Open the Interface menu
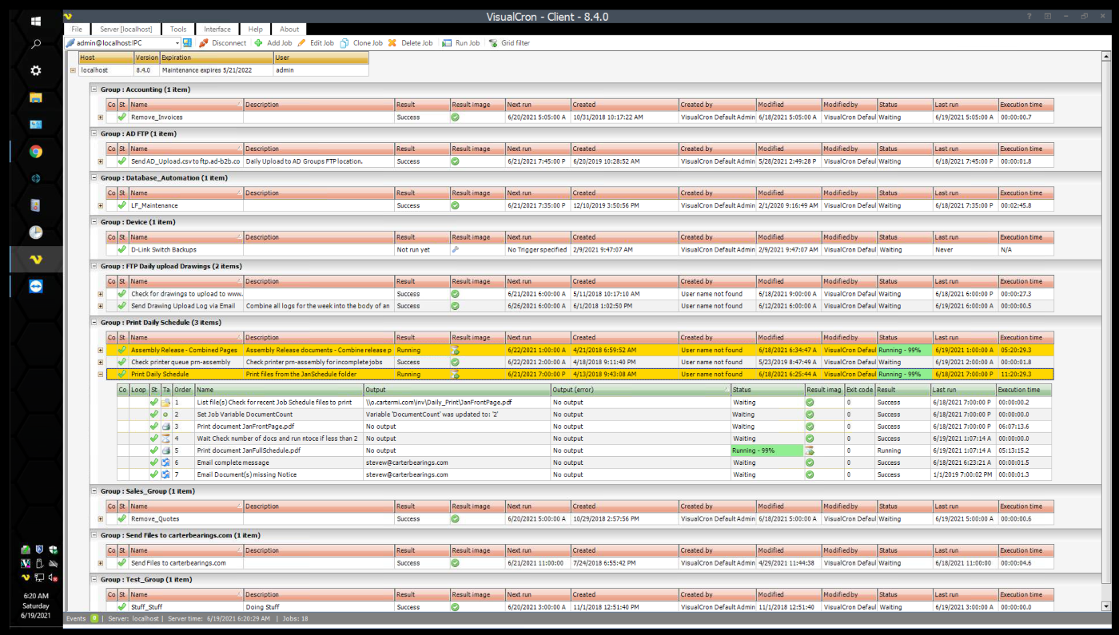Viewport: 1119px width, 635px height. tap(217, 30)
